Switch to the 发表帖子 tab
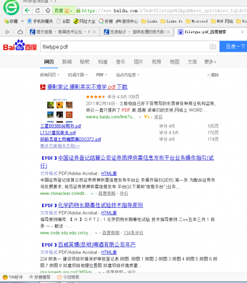This screenshot has height=283, width=247. click(x=137, y=32)
